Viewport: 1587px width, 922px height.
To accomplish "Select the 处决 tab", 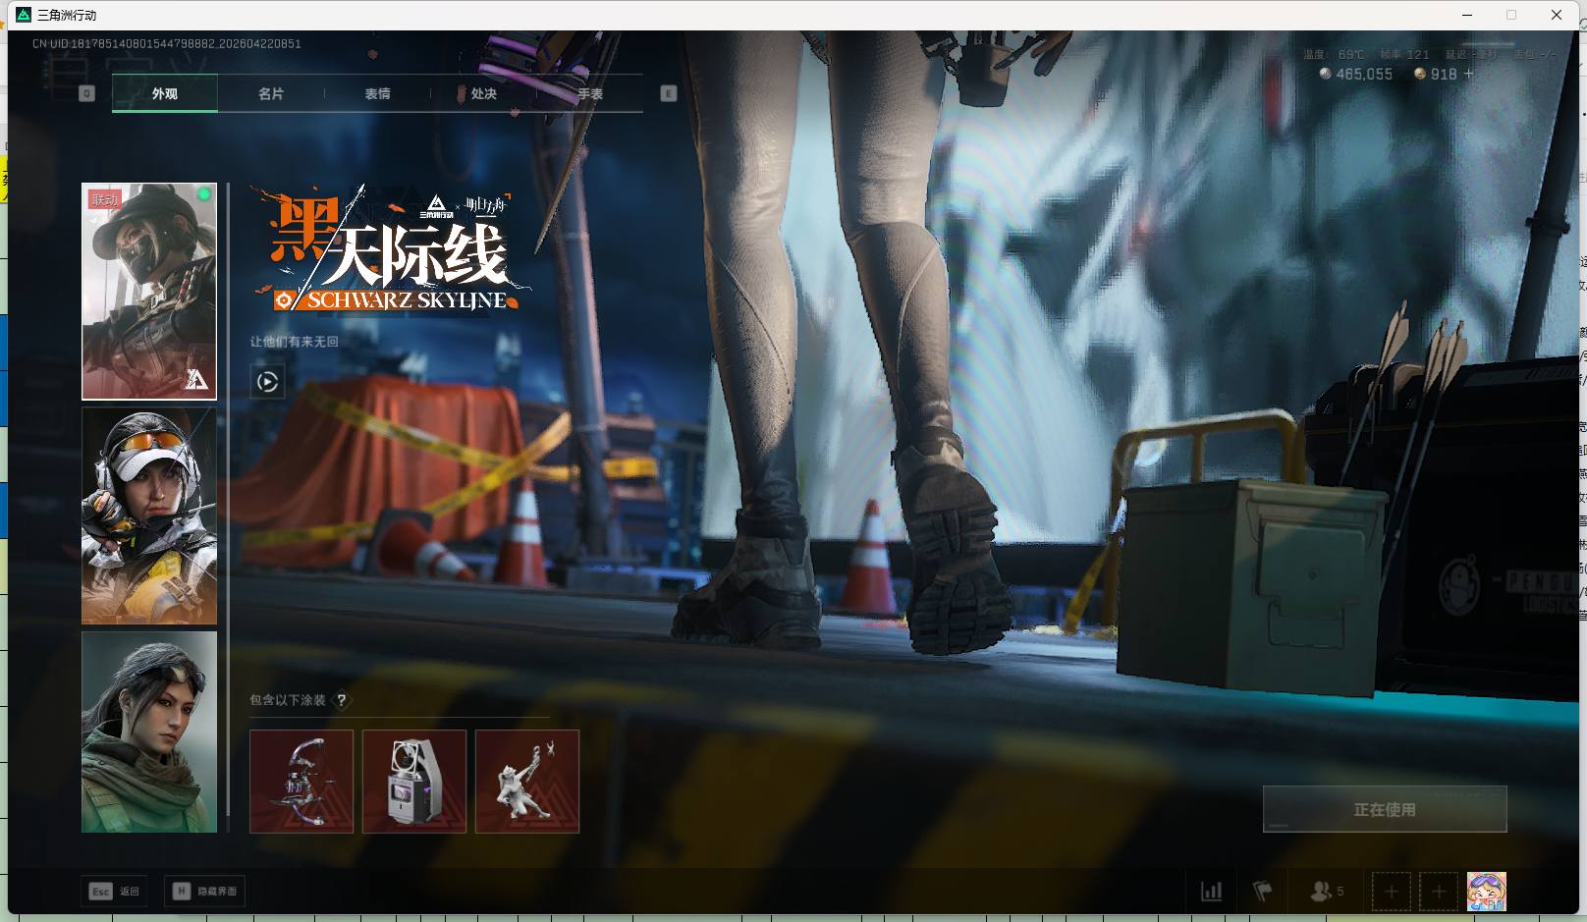I will point(483,94).
